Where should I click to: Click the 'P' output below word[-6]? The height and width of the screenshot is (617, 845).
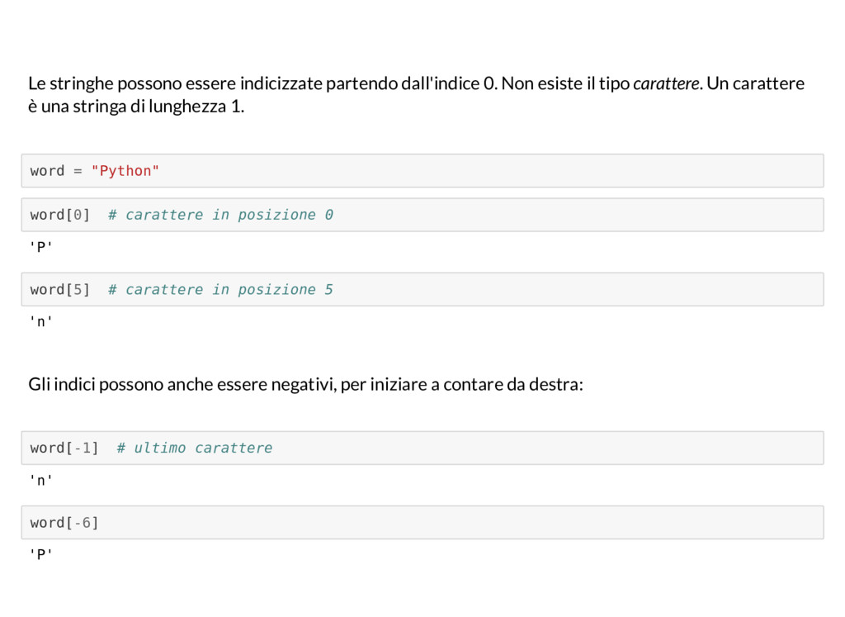pyautogui.click(x=41, y=554)
